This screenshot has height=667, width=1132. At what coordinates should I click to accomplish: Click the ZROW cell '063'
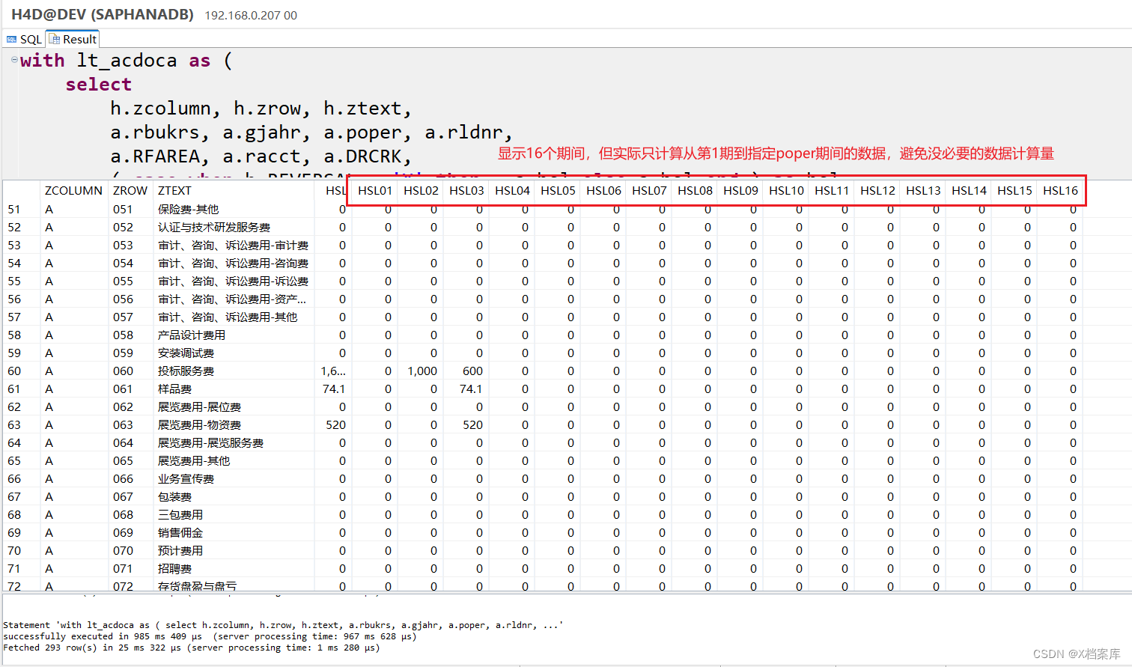(123, 424)
